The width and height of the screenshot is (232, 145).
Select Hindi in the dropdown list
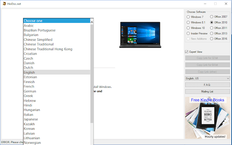coord(57,105)
